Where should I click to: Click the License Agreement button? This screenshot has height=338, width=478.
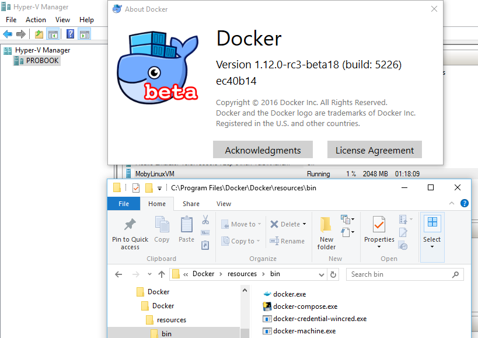click(x=375, y=149)
